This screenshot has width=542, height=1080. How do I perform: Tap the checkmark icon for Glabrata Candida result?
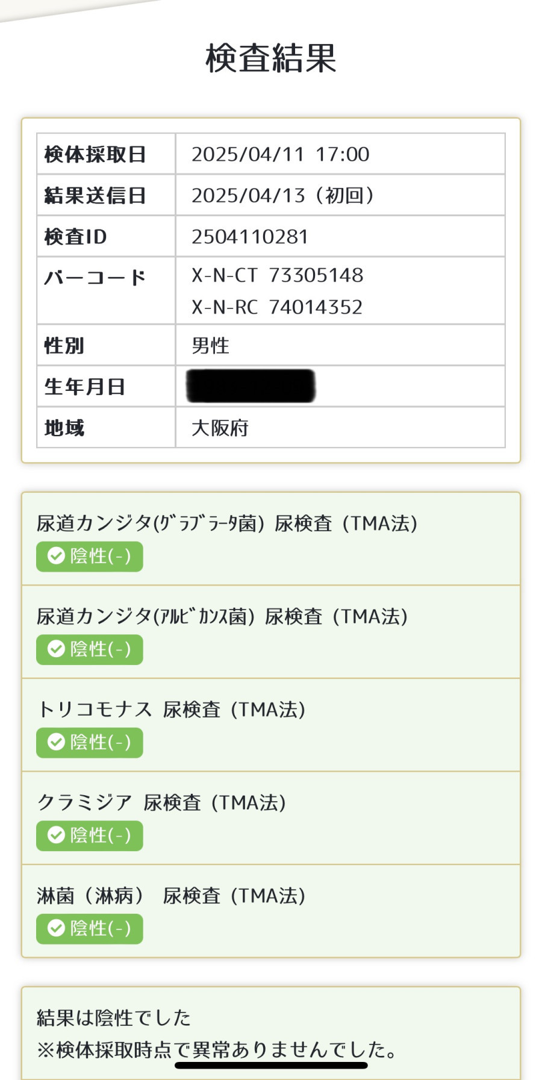(56, 556)
